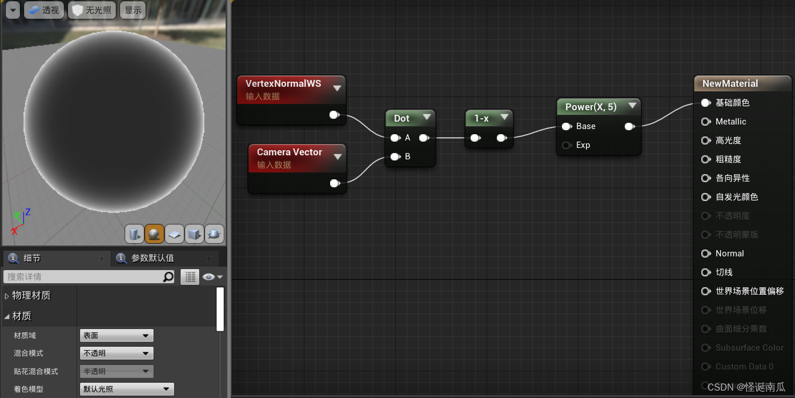The image size is (795, 398).
Task: Click the 粗糙度 roughness pin
Action: click(706, 159)
